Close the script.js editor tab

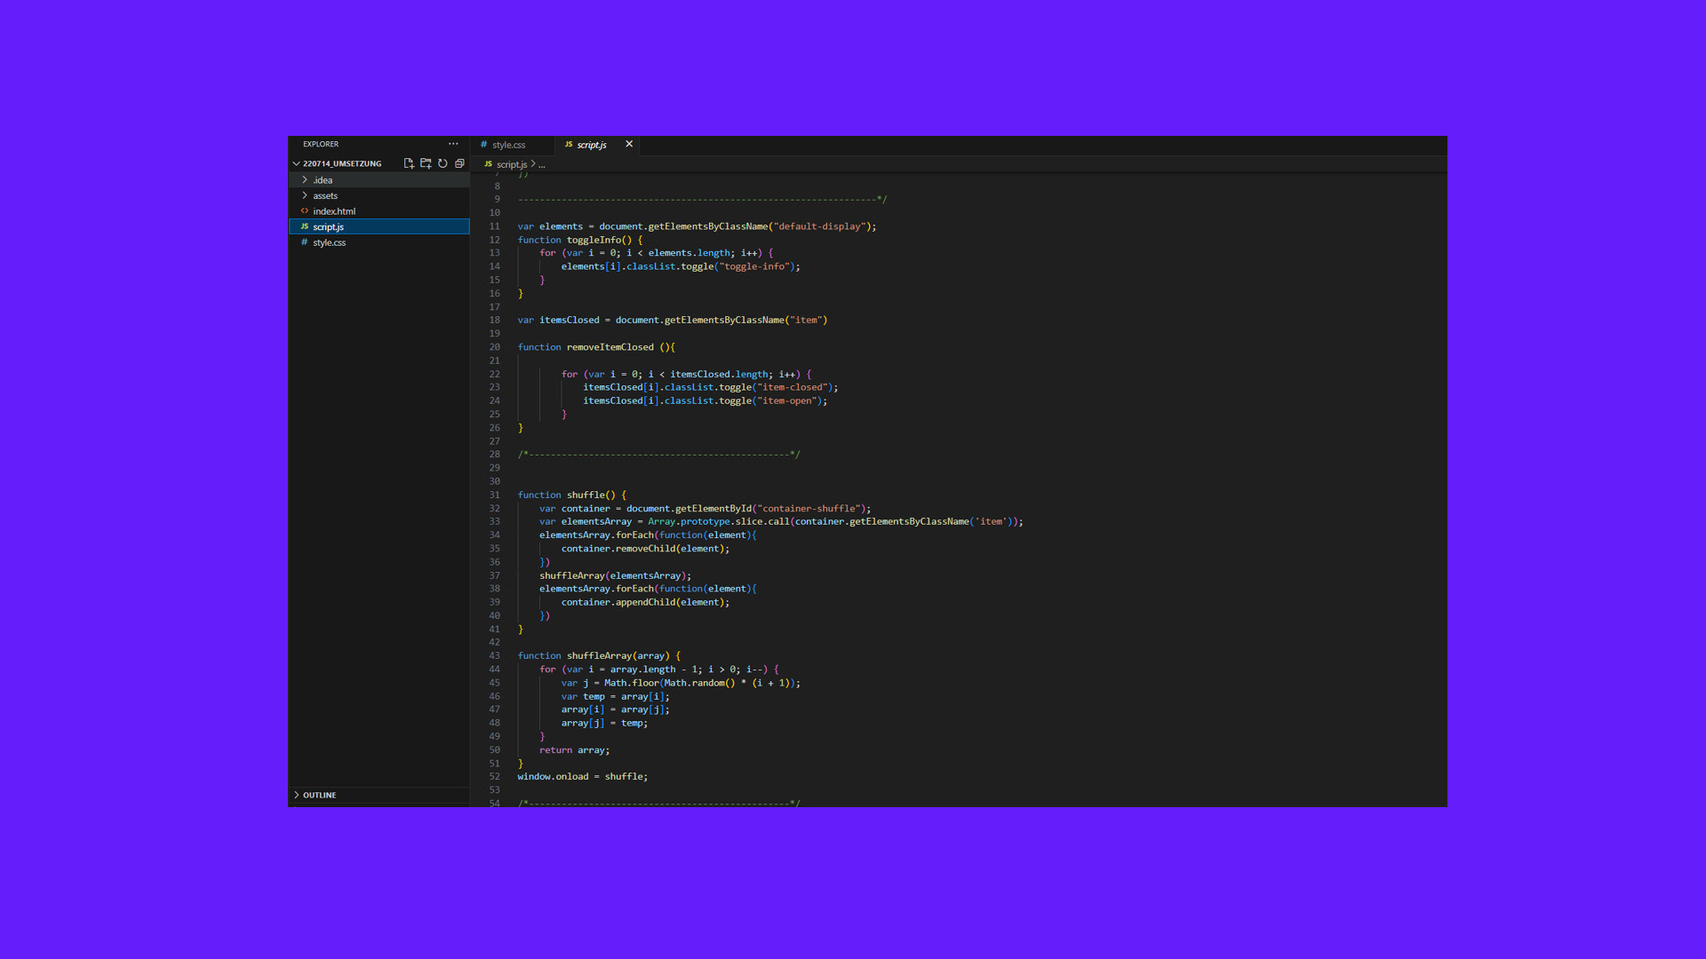(629, 144)
